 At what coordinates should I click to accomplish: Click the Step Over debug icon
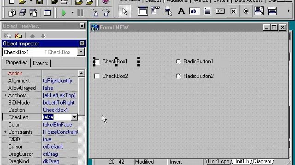pos(106,13)
